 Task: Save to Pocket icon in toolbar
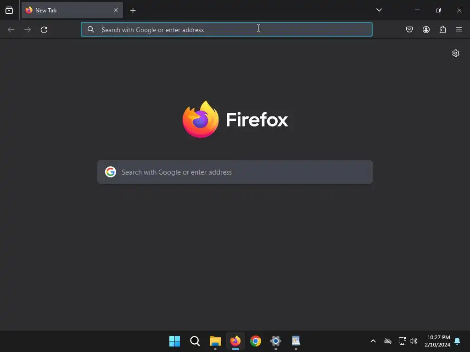[409, 29]
